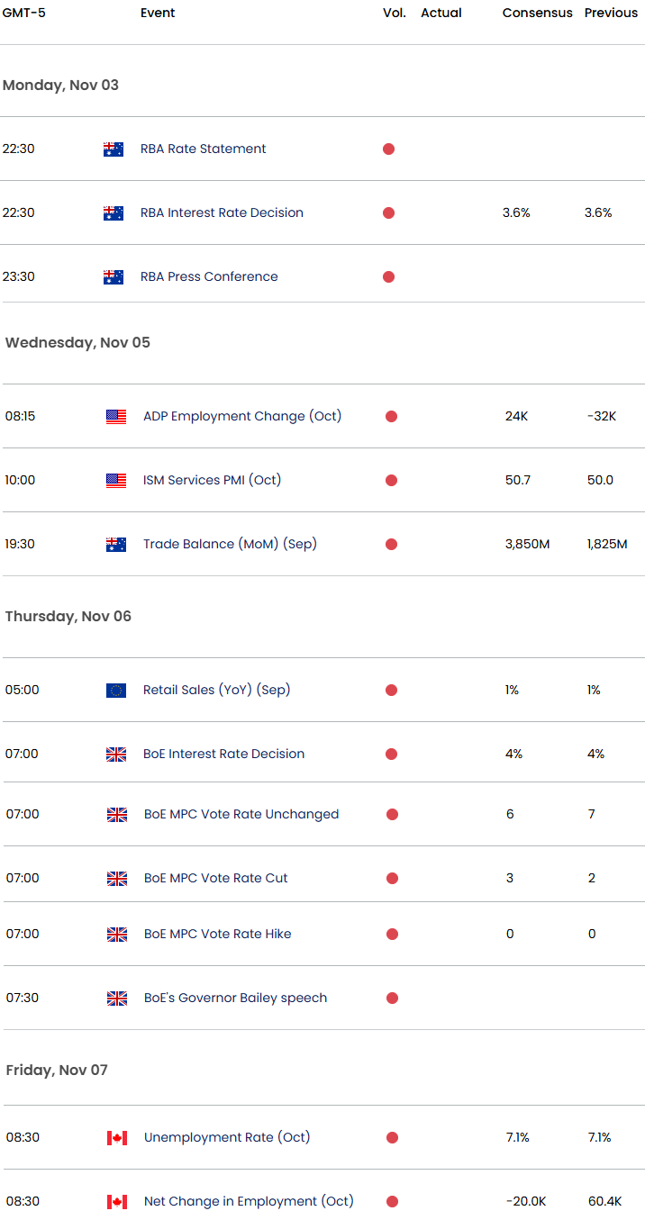
Task: Click the Actual column header
Action: pos(441,14)
